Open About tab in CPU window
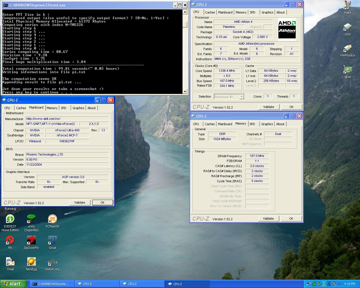The width and height of the screenshot is (360, 288). pyautogui.click(x=280, y=12)
